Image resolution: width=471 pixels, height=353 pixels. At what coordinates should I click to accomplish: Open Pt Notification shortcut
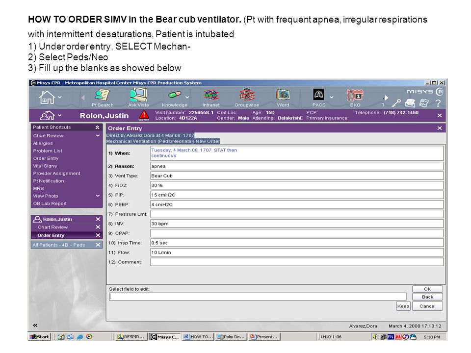point(49,181)
